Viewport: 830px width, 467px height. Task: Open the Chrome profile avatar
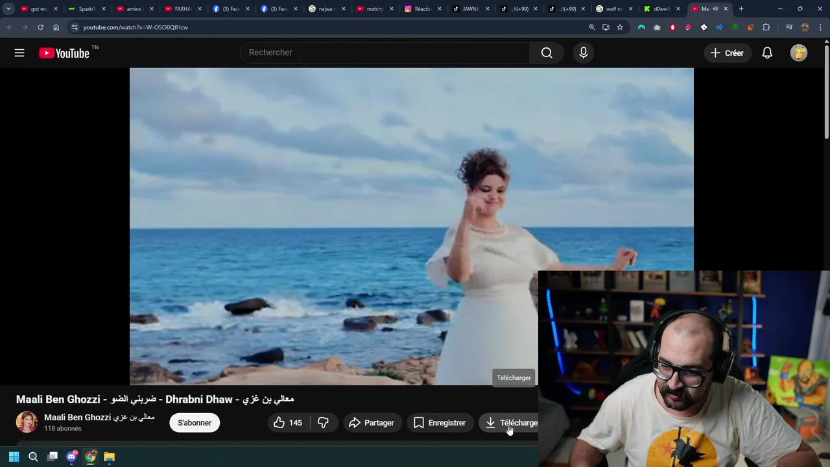pyautogui.click(x=805, y=27)
